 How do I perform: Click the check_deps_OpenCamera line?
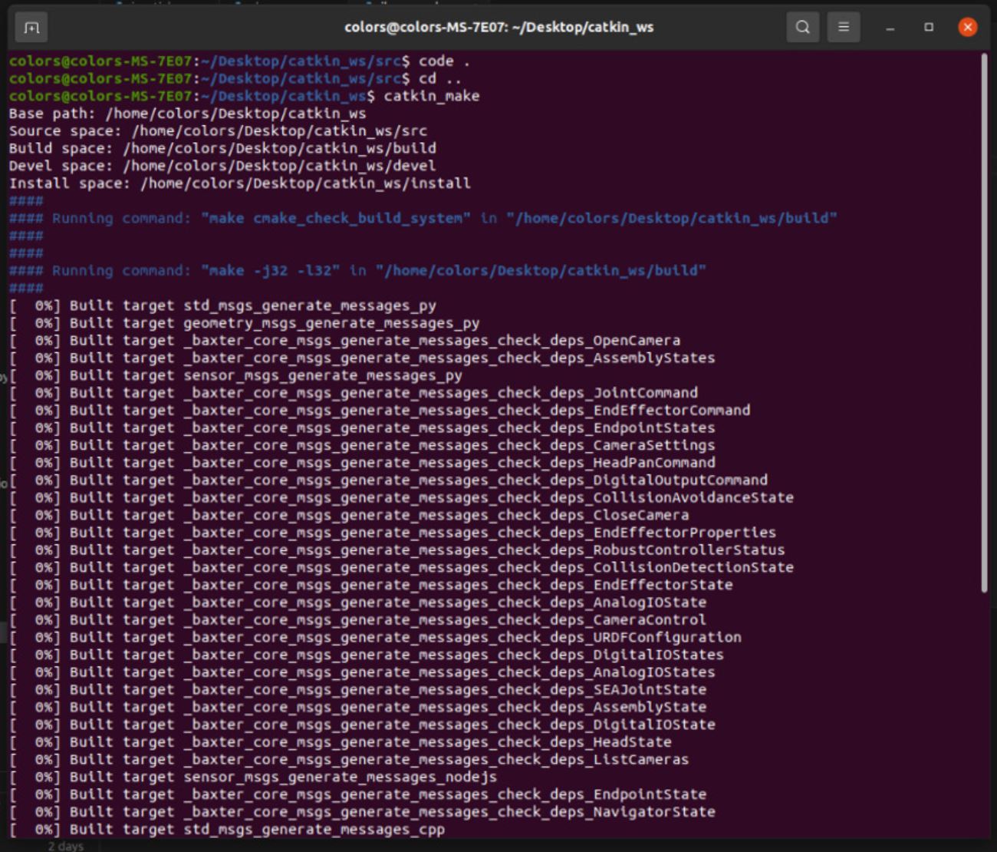345,340
